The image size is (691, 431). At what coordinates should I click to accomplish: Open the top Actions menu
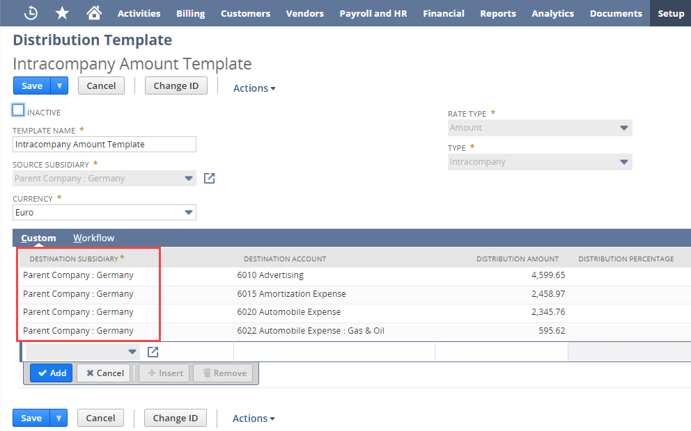coord(254,88)
